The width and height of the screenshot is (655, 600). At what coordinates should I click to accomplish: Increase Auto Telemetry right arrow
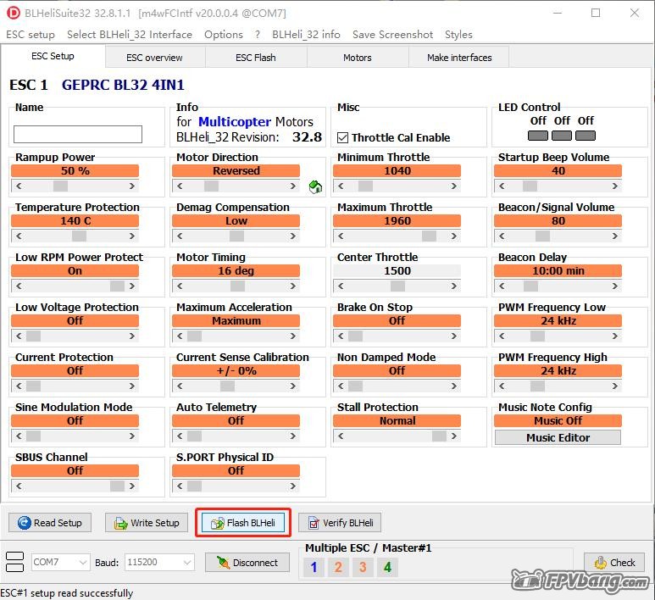(293, 436)
